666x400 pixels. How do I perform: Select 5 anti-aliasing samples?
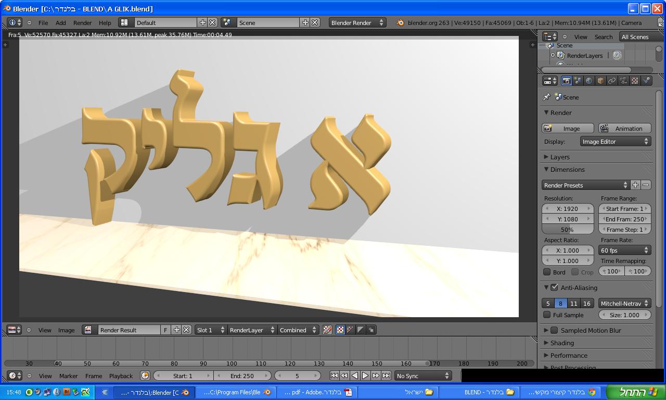[548, 303]
